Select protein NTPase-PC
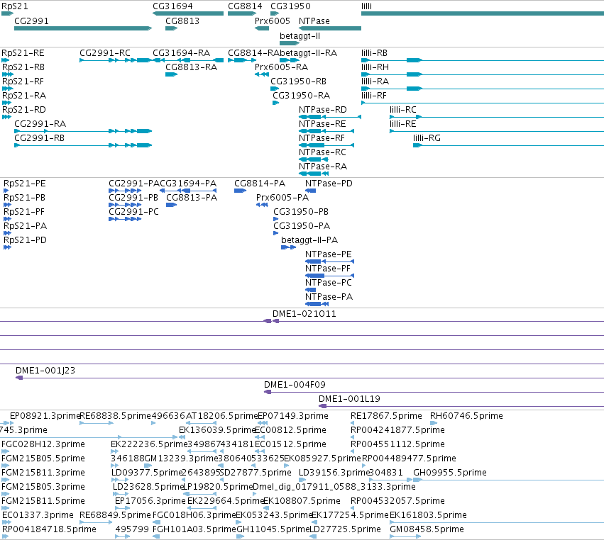Viewport: 604px width, 540px height. tap(329, 283)
